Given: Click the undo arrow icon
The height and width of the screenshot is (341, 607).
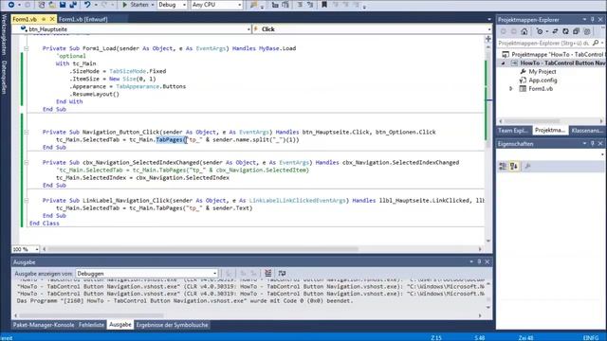Looking at the screenshot, I should pos(87,5).
